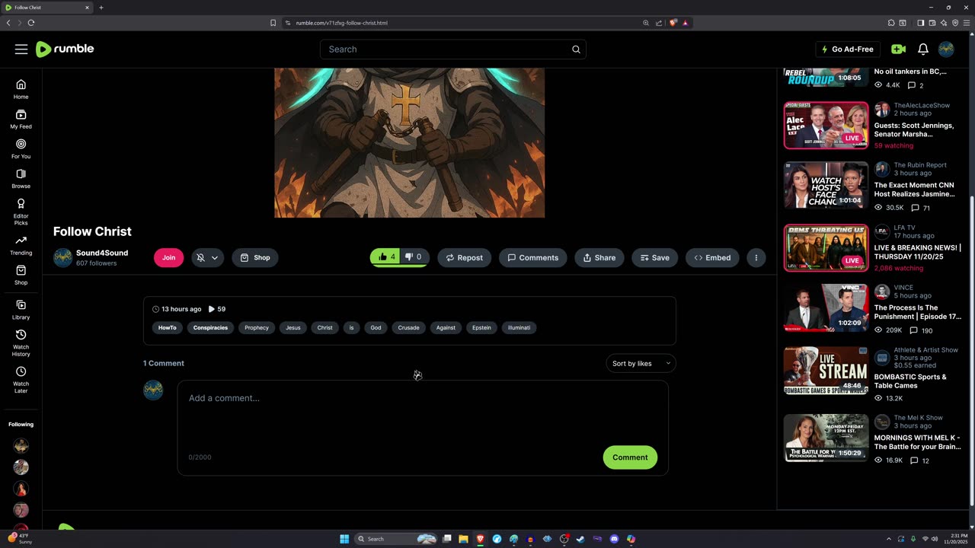This screenshot has height=548, width=975.
Task: Go to the Rumble logo homepage
Action: tap(65, 49)
